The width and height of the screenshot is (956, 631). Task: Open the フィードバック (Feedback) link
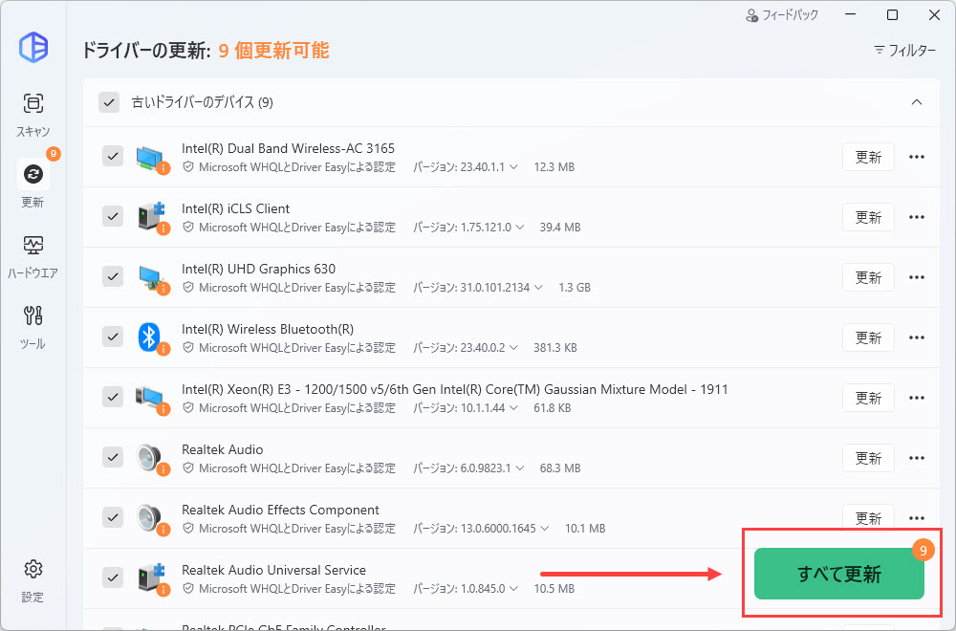pos(782,15)
